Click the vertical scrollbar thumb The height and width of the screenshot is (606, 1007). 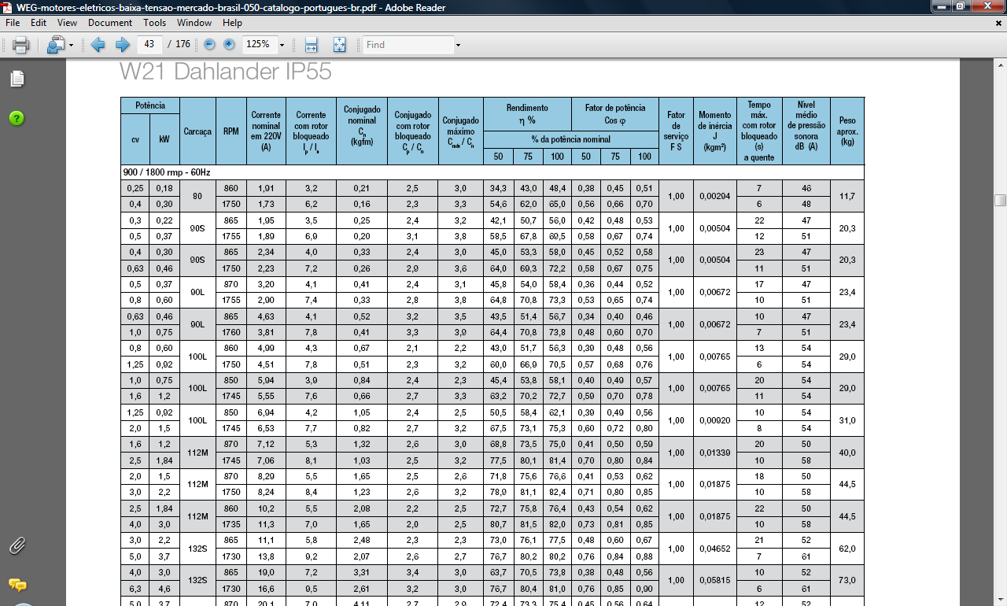[x=1000, y=199]
